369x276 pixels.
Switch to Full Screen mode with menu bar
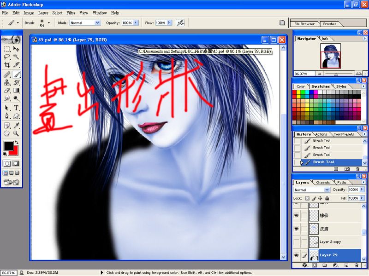coord(11,173)
